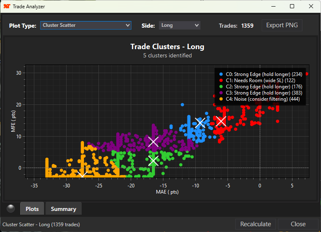Click the Recalculate button
Image resolution: width=321 pixels, height=232 pixels.
click(256, 224)
